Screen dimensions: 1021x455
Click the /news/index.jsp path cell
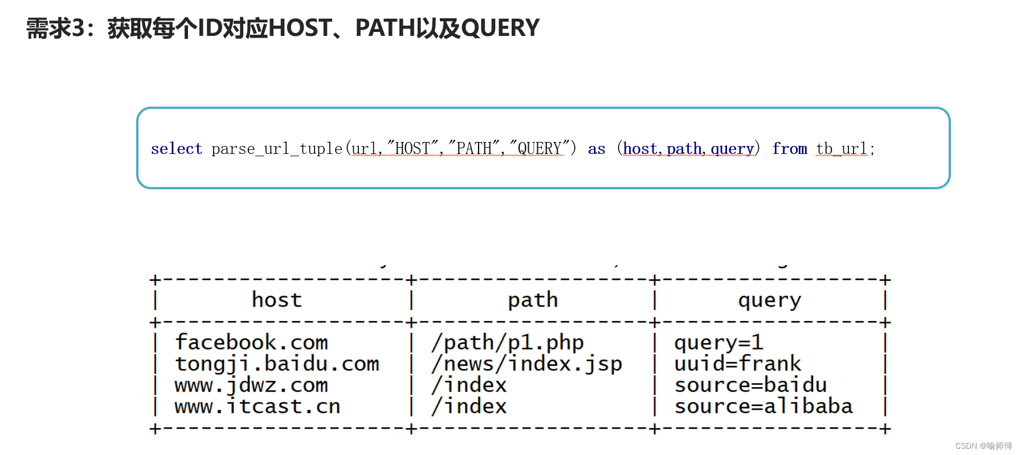click(x=527, y=364)
